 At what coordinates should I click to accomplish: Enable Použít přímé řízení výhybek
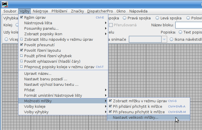pyautogui.click(x=22, y=56)
